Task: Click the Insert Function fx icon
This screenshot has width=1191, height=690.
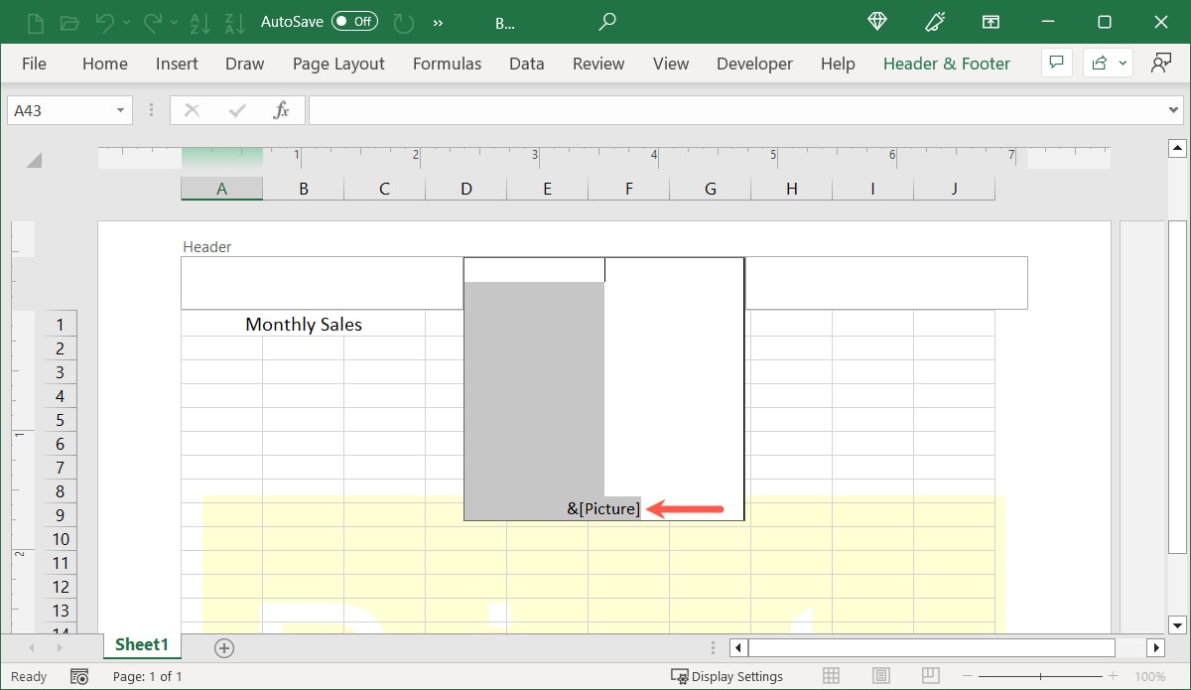Action: point(282,110)
